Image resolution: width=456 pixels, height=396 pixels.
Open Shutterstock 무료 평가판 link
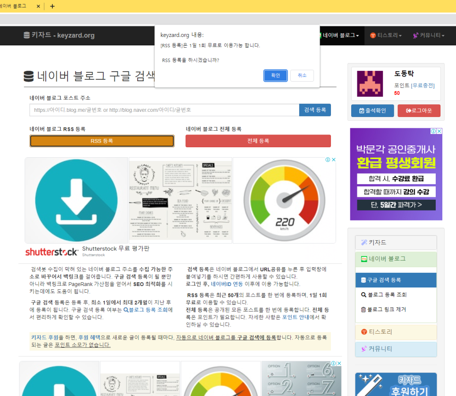116,249
